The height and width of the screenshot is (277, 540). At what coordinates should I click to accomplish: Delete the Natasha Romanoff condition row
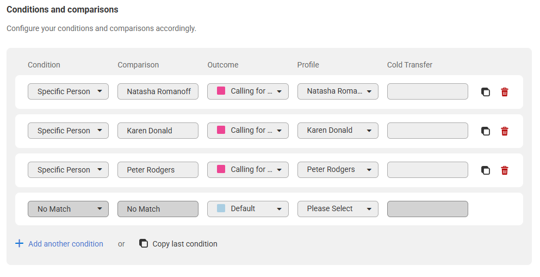click(505, 92)
